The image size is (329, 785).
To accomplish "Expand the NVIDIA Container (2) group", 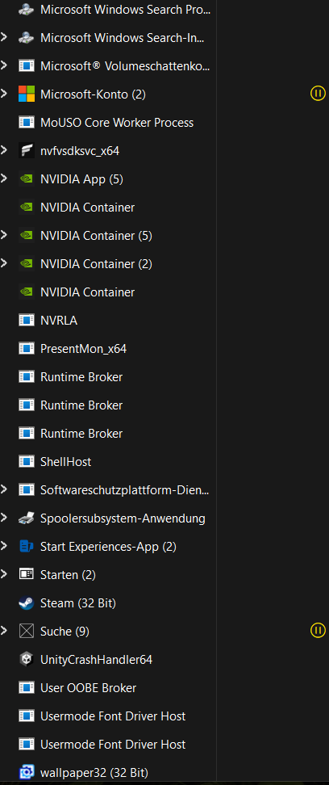I will pos(4,263).
